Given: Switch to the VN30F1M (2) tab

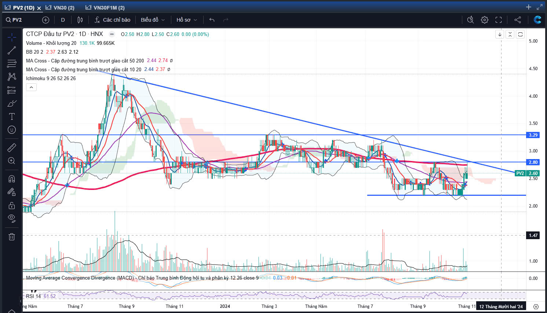Looking at the screenshot, I should point(105,7).
